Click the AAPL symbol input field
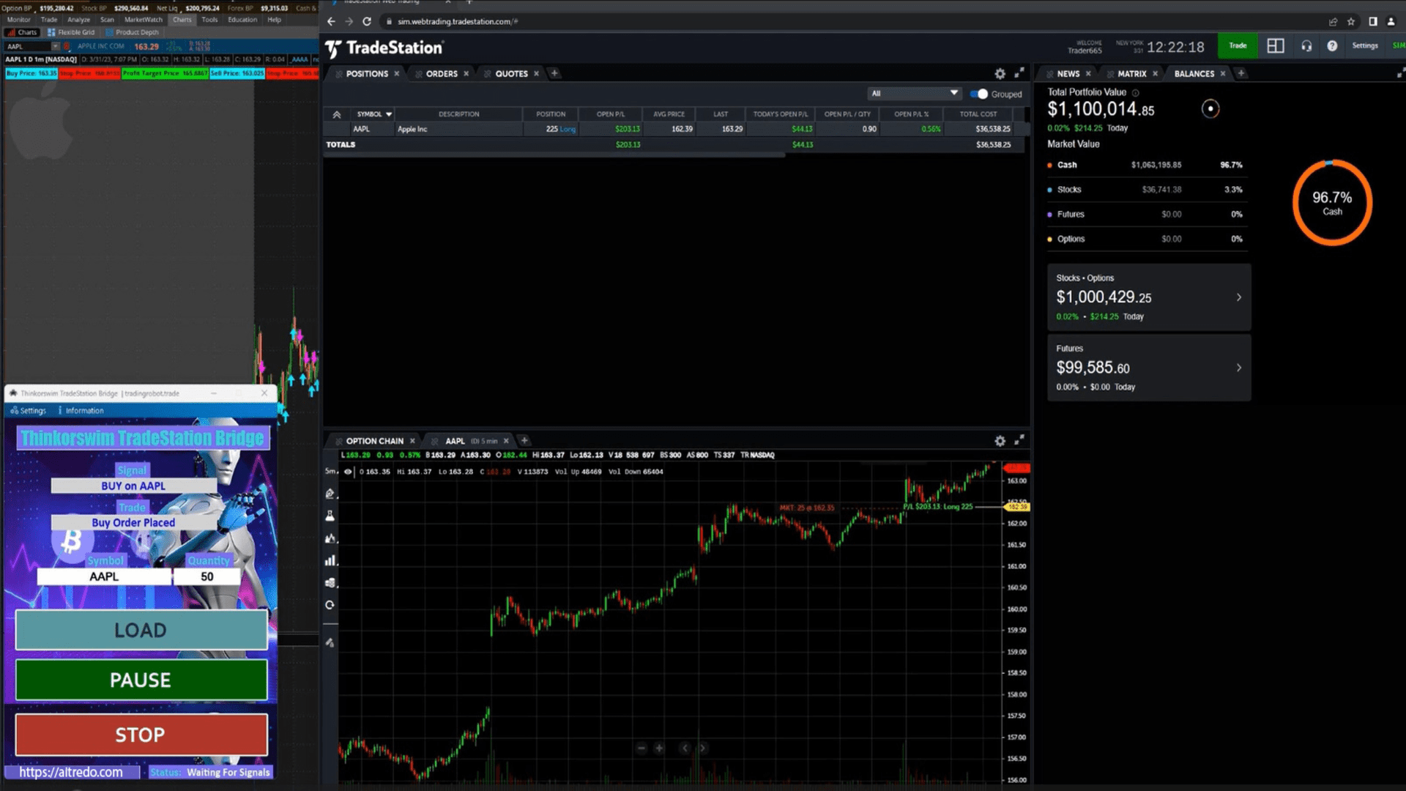The width and height of the screenshot is (1406, 791). click(x=103, y=576)
